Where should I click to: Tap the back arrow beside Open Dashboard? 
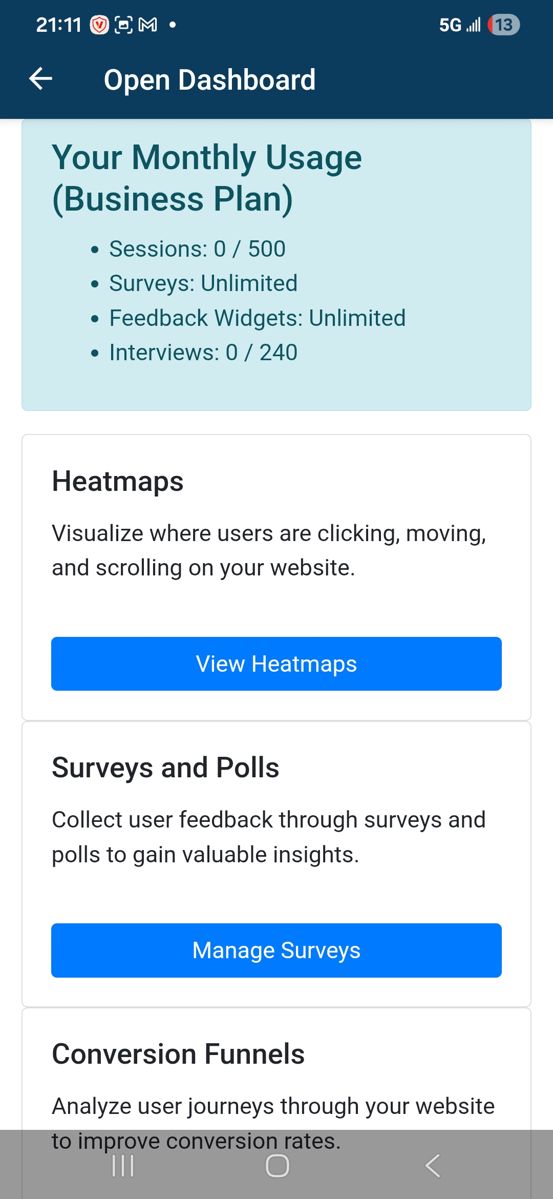[x=41, y=79]
